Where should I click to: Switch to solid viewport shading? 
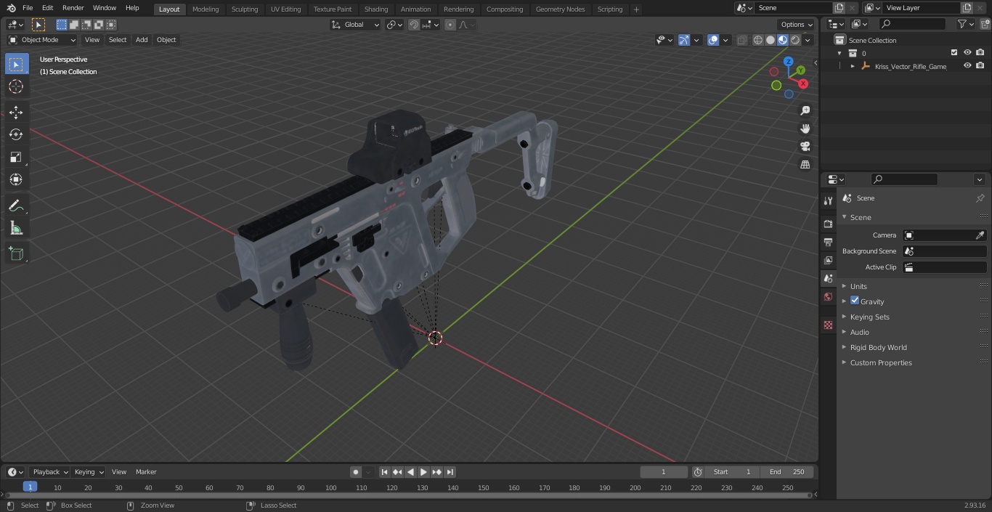coord(771,40)
